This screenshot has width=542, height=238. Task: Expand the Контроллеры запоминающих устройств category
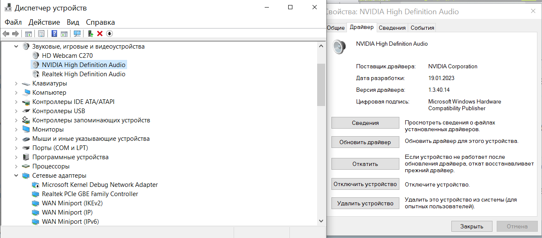(16, 120)
